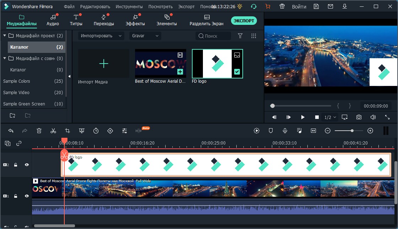The height and width of the screenshot is (229, 398).
Task: Play the preview video
Action: point(302,117)
